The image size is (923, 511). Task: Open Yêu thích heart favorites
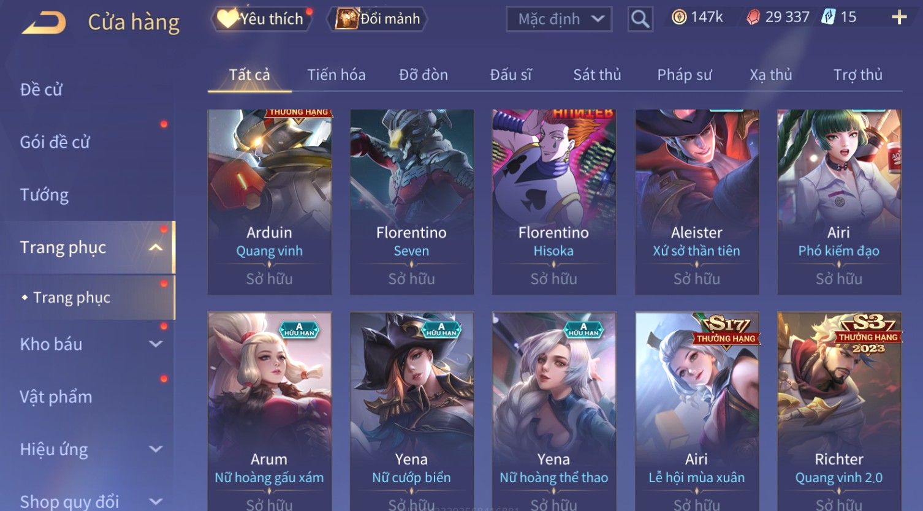tap(262, 19)
